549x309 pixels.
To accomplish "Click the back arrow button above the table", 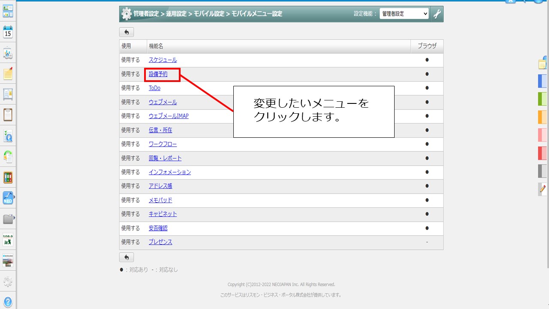I will click(x=127, y=32).
